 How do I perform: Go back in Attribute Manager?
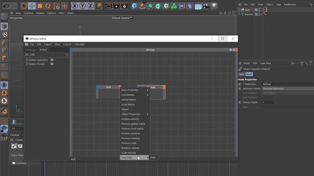click(x=293, y=63)
